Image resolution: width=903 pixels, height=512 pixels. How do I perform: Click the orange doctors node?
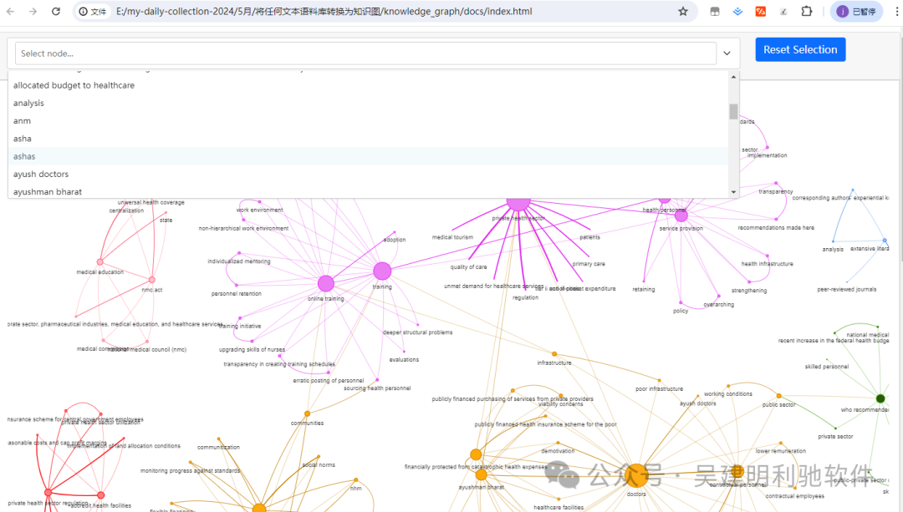[636, 475]
